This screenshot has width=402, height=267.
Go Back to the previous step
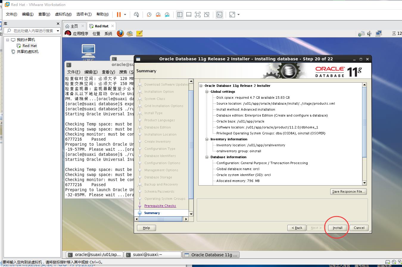tap(297, 228)
